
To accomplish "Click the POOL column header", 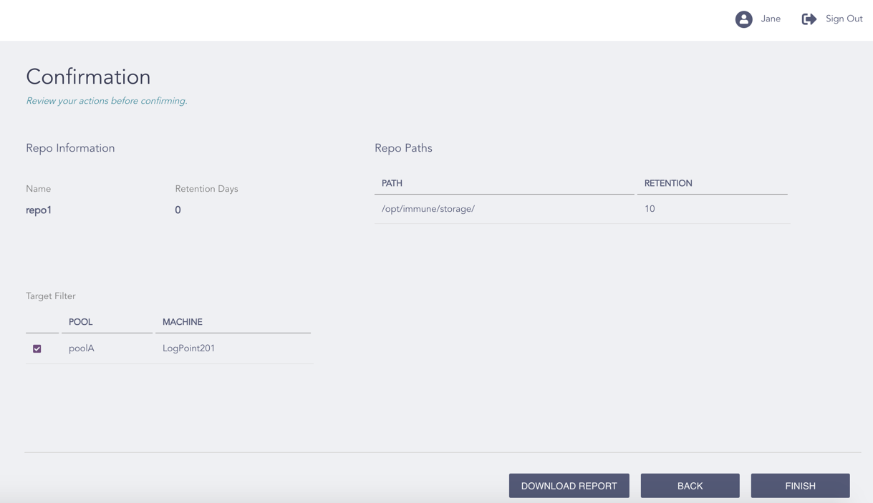I will (80, 322).
